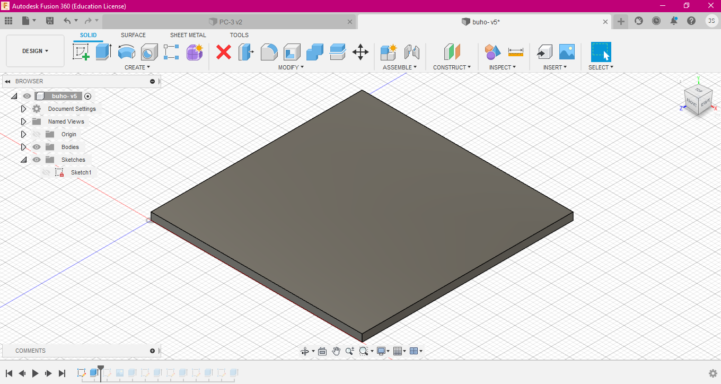Toggle visibility of the buho- v5 root component
721x384 pixels.
(x=27, y=96)
